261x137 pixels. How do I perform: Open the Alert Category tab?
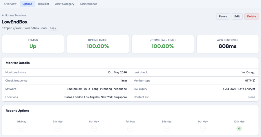tap(64, 4)
